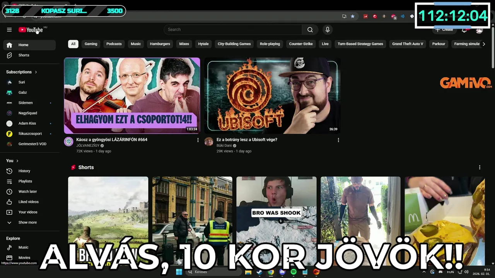Show hidden tray icons chevron
The image size is (495, 278).
(424, 272)
